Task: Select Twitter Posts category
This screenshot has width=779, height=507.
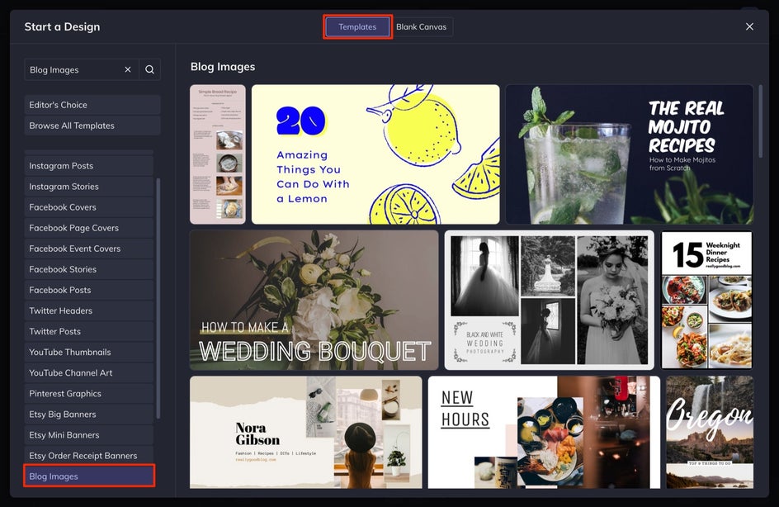Action: (89, 332)
